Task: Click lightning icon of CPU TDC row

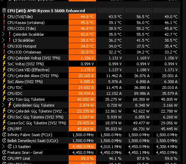Action: 4,87
